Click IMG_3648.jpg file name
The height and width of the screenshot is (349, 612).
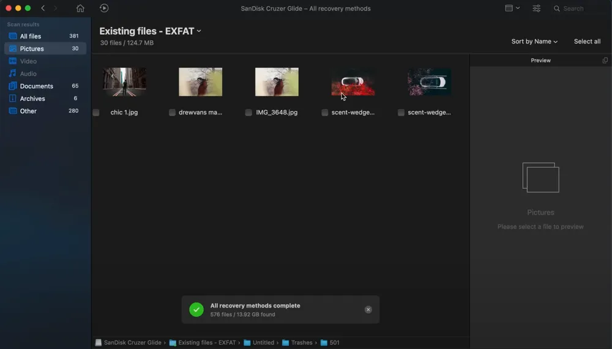click(x=277, y=112)
